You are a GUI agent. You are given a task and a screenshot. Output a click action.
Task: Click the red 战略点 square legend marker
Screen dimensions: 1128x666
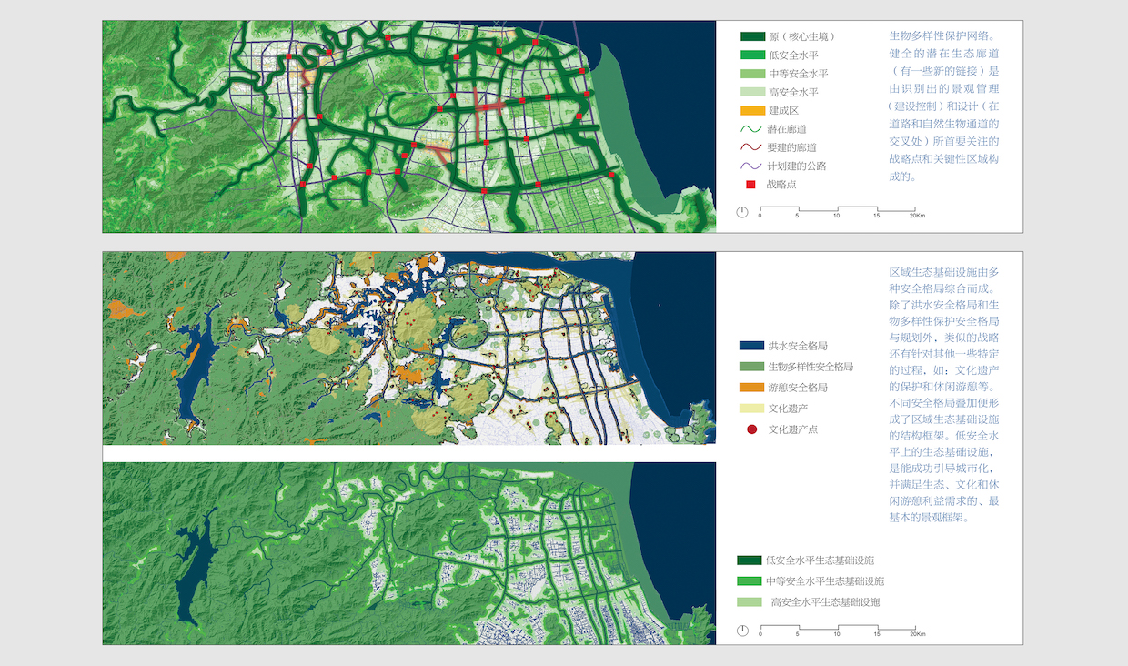click(x=750, y=185)
